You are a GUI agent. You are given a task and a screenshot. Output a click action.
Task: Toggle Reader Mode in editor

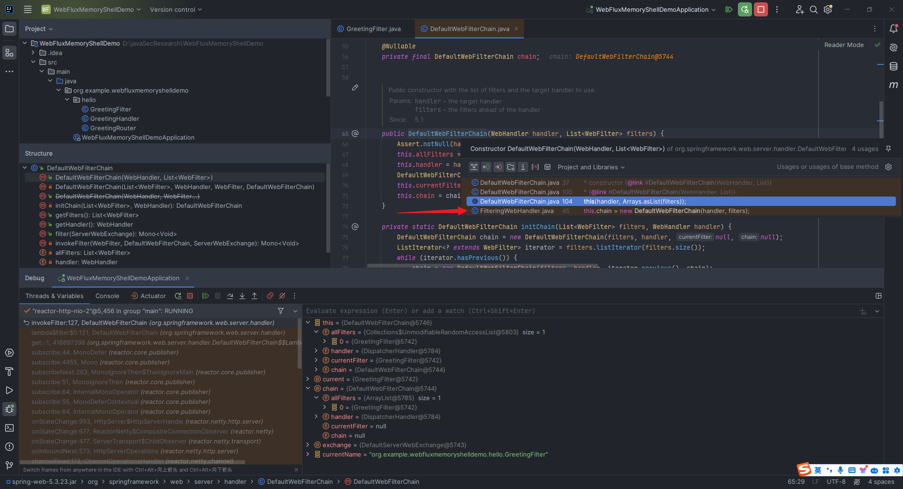(844, 45)
